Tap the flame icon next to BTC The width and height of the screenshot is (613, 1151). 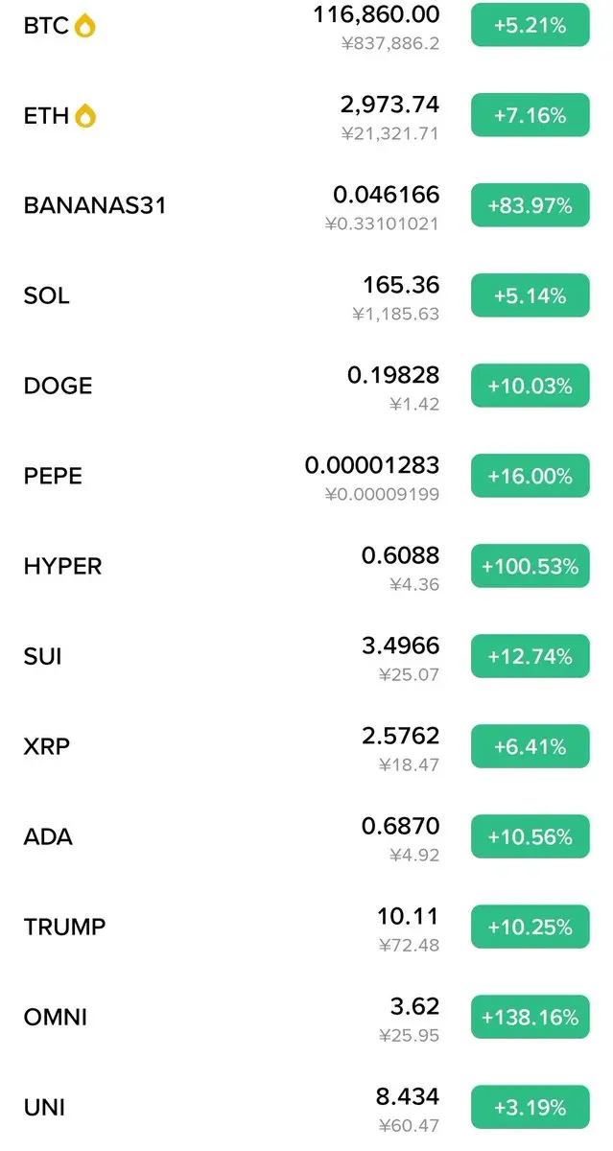coord(85,26)
